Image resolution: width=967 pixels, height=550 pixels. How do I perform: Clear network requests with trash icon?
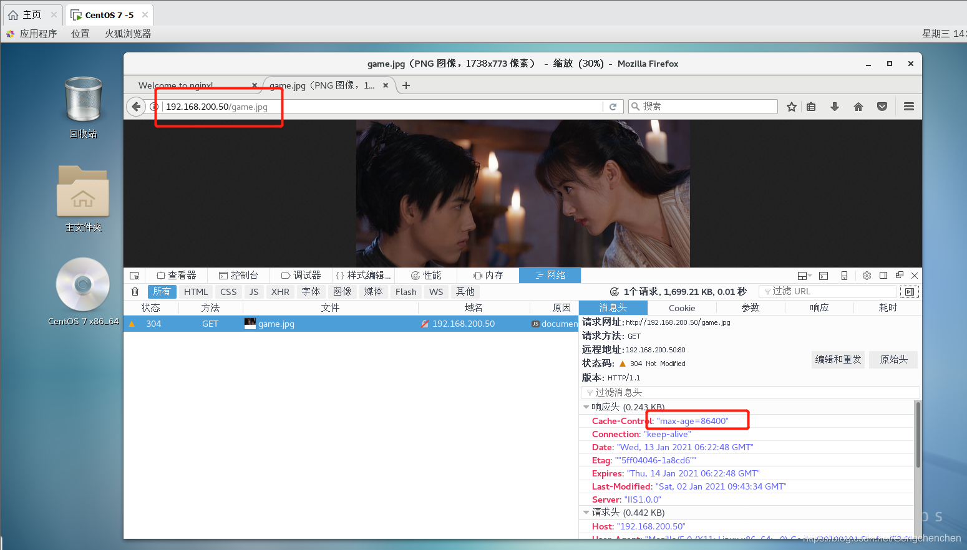coord(135,292)
